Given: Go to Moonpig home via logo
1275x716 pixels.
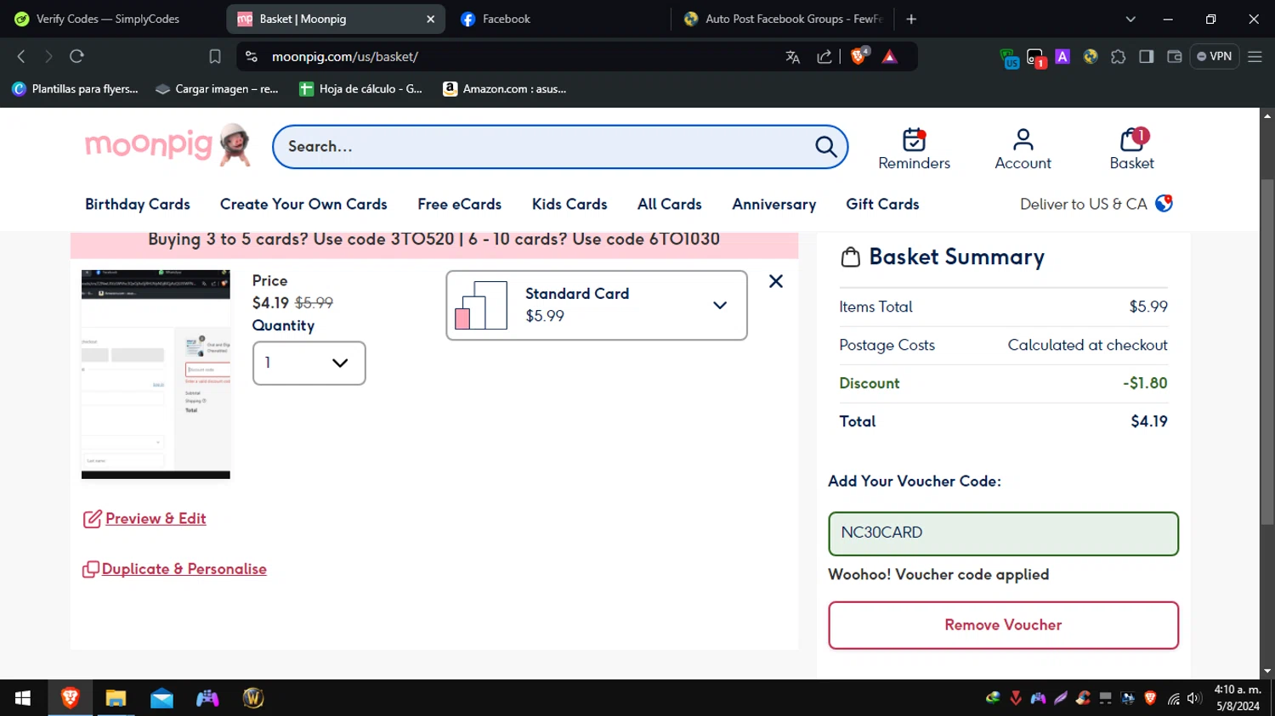Looking at the screenshot, I should [x=167, y=145].
